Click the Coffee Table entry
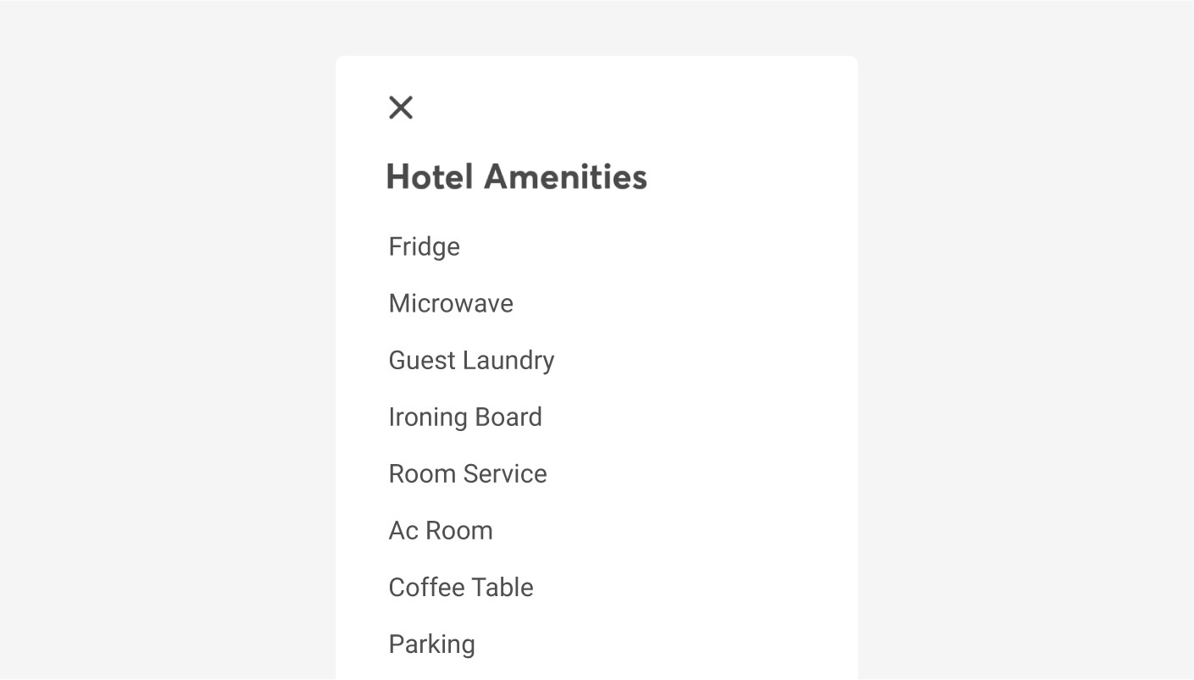This screenshot has height=680, width=1194. pyautogui.click(x=461, y=587)
